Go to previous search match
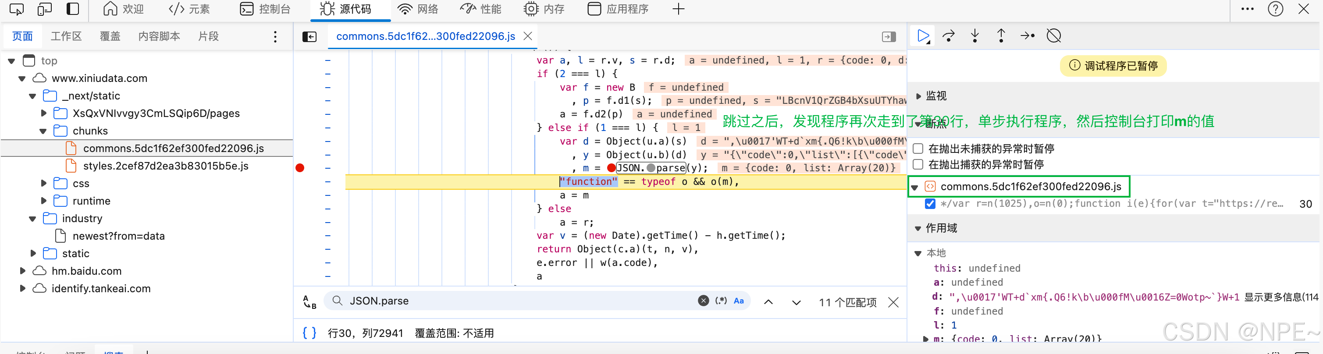This screenshot has height=354, width=1323. [x=768, y=302]
